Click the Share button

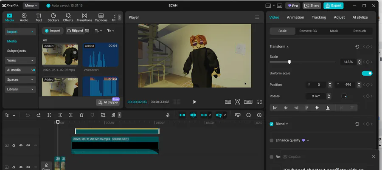pos(312,6)
